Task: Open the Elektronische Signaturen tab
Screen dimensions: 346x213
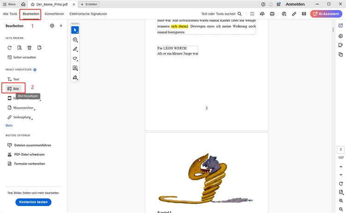Action: click(88, 14)
